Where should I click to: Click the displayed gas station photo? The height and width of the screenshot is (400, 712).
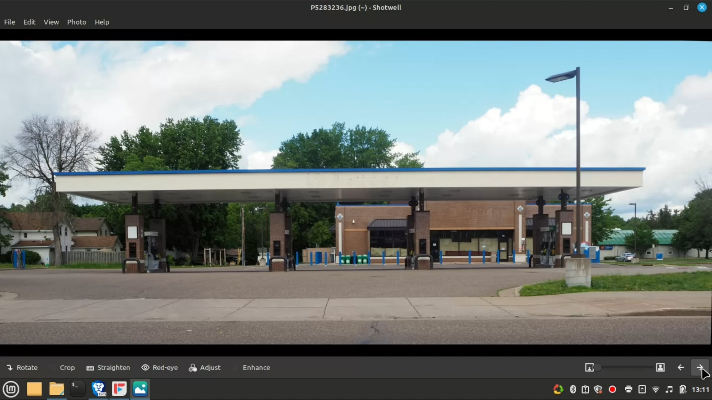[356, 193]
